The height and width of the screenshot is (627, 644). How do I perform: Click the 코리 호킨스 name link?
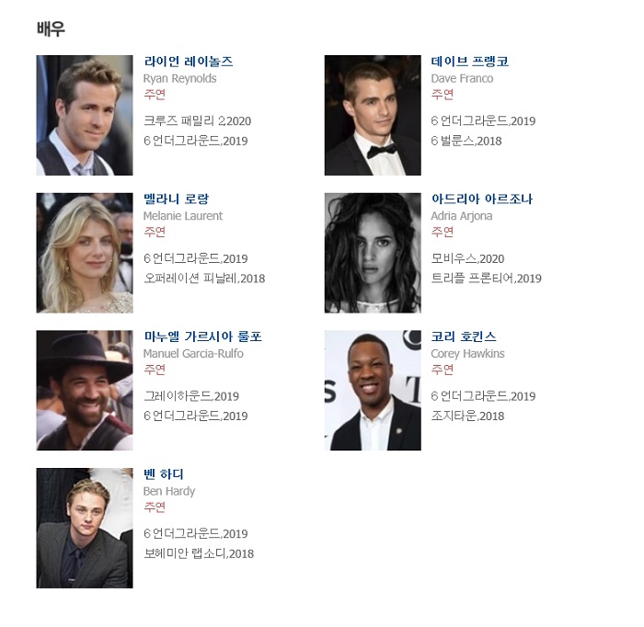[x=464, y=336]
